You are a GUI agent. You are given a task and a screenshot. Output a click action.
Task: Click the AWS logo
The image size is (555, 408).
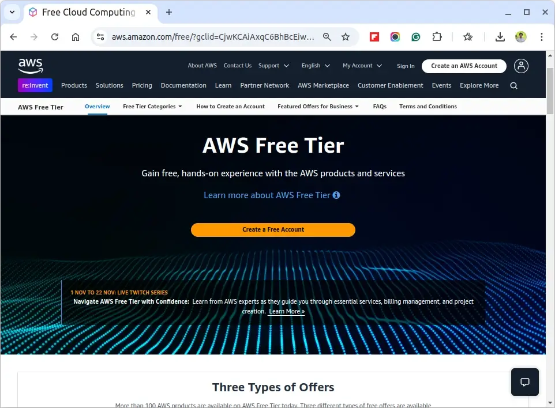[x=31, y=66]
